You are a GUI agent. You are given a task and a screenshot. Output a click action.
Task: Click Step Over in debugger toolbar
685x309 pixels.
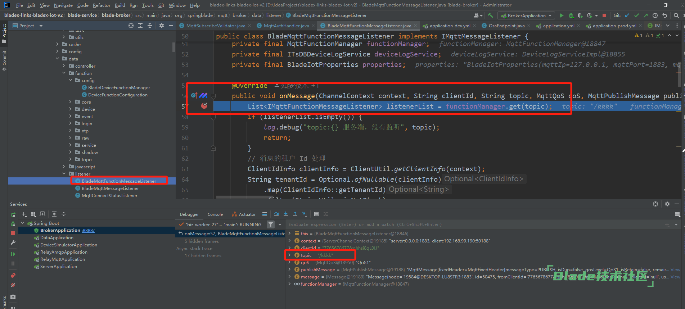(276, 214)
